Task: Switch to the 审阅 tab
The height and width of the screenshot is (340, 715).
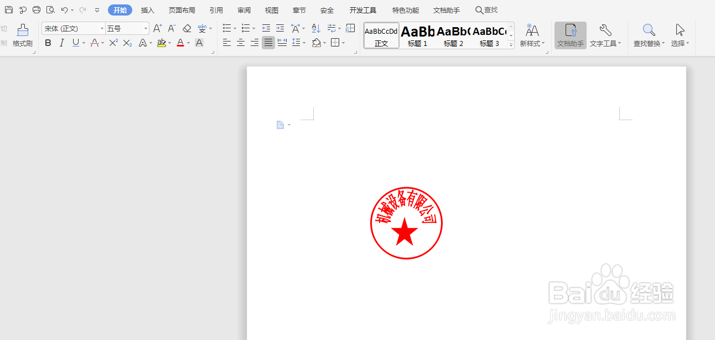Action: [244, 10]
